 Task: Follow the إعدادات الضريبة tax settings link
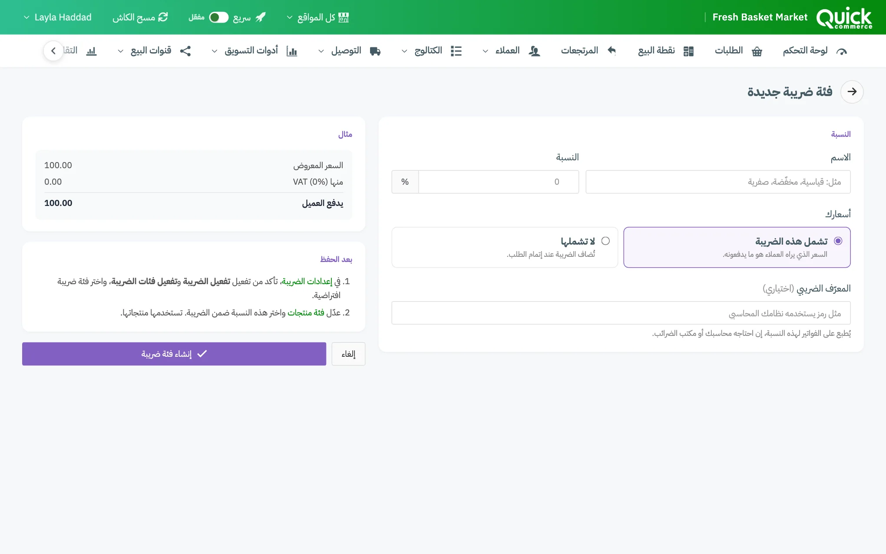[x=307, y=282]
